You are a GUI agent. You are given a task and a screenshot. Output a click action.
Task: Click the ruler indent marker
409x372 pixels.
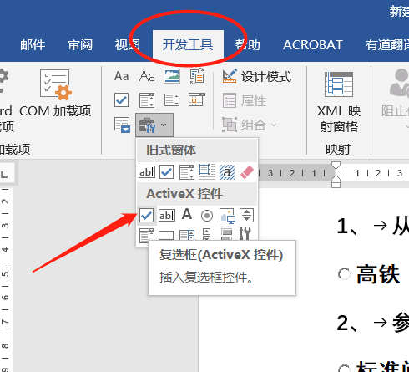click(336, 175)
